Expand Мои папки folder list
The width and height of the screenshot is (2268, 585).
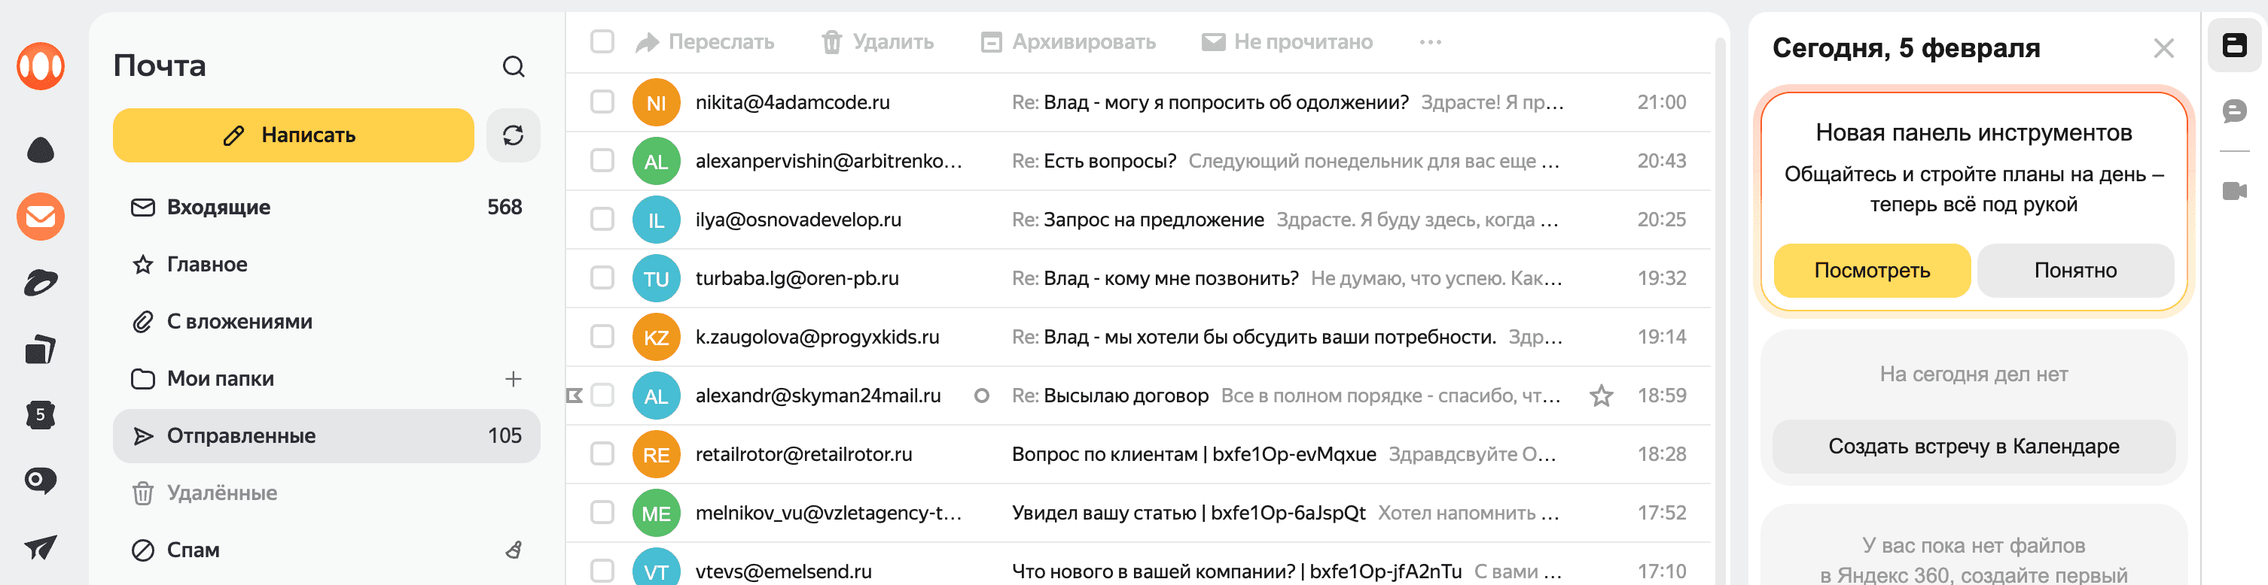[326, 379]
